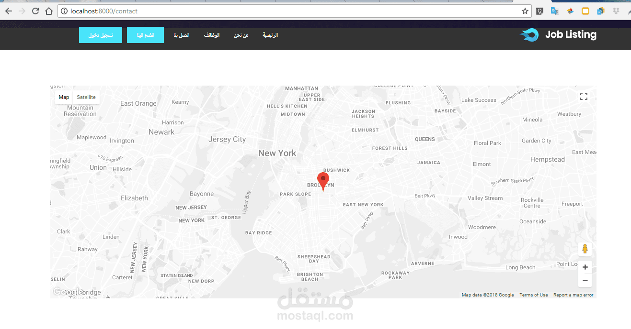Click the Hempstead map label

(x=548, y=159)
